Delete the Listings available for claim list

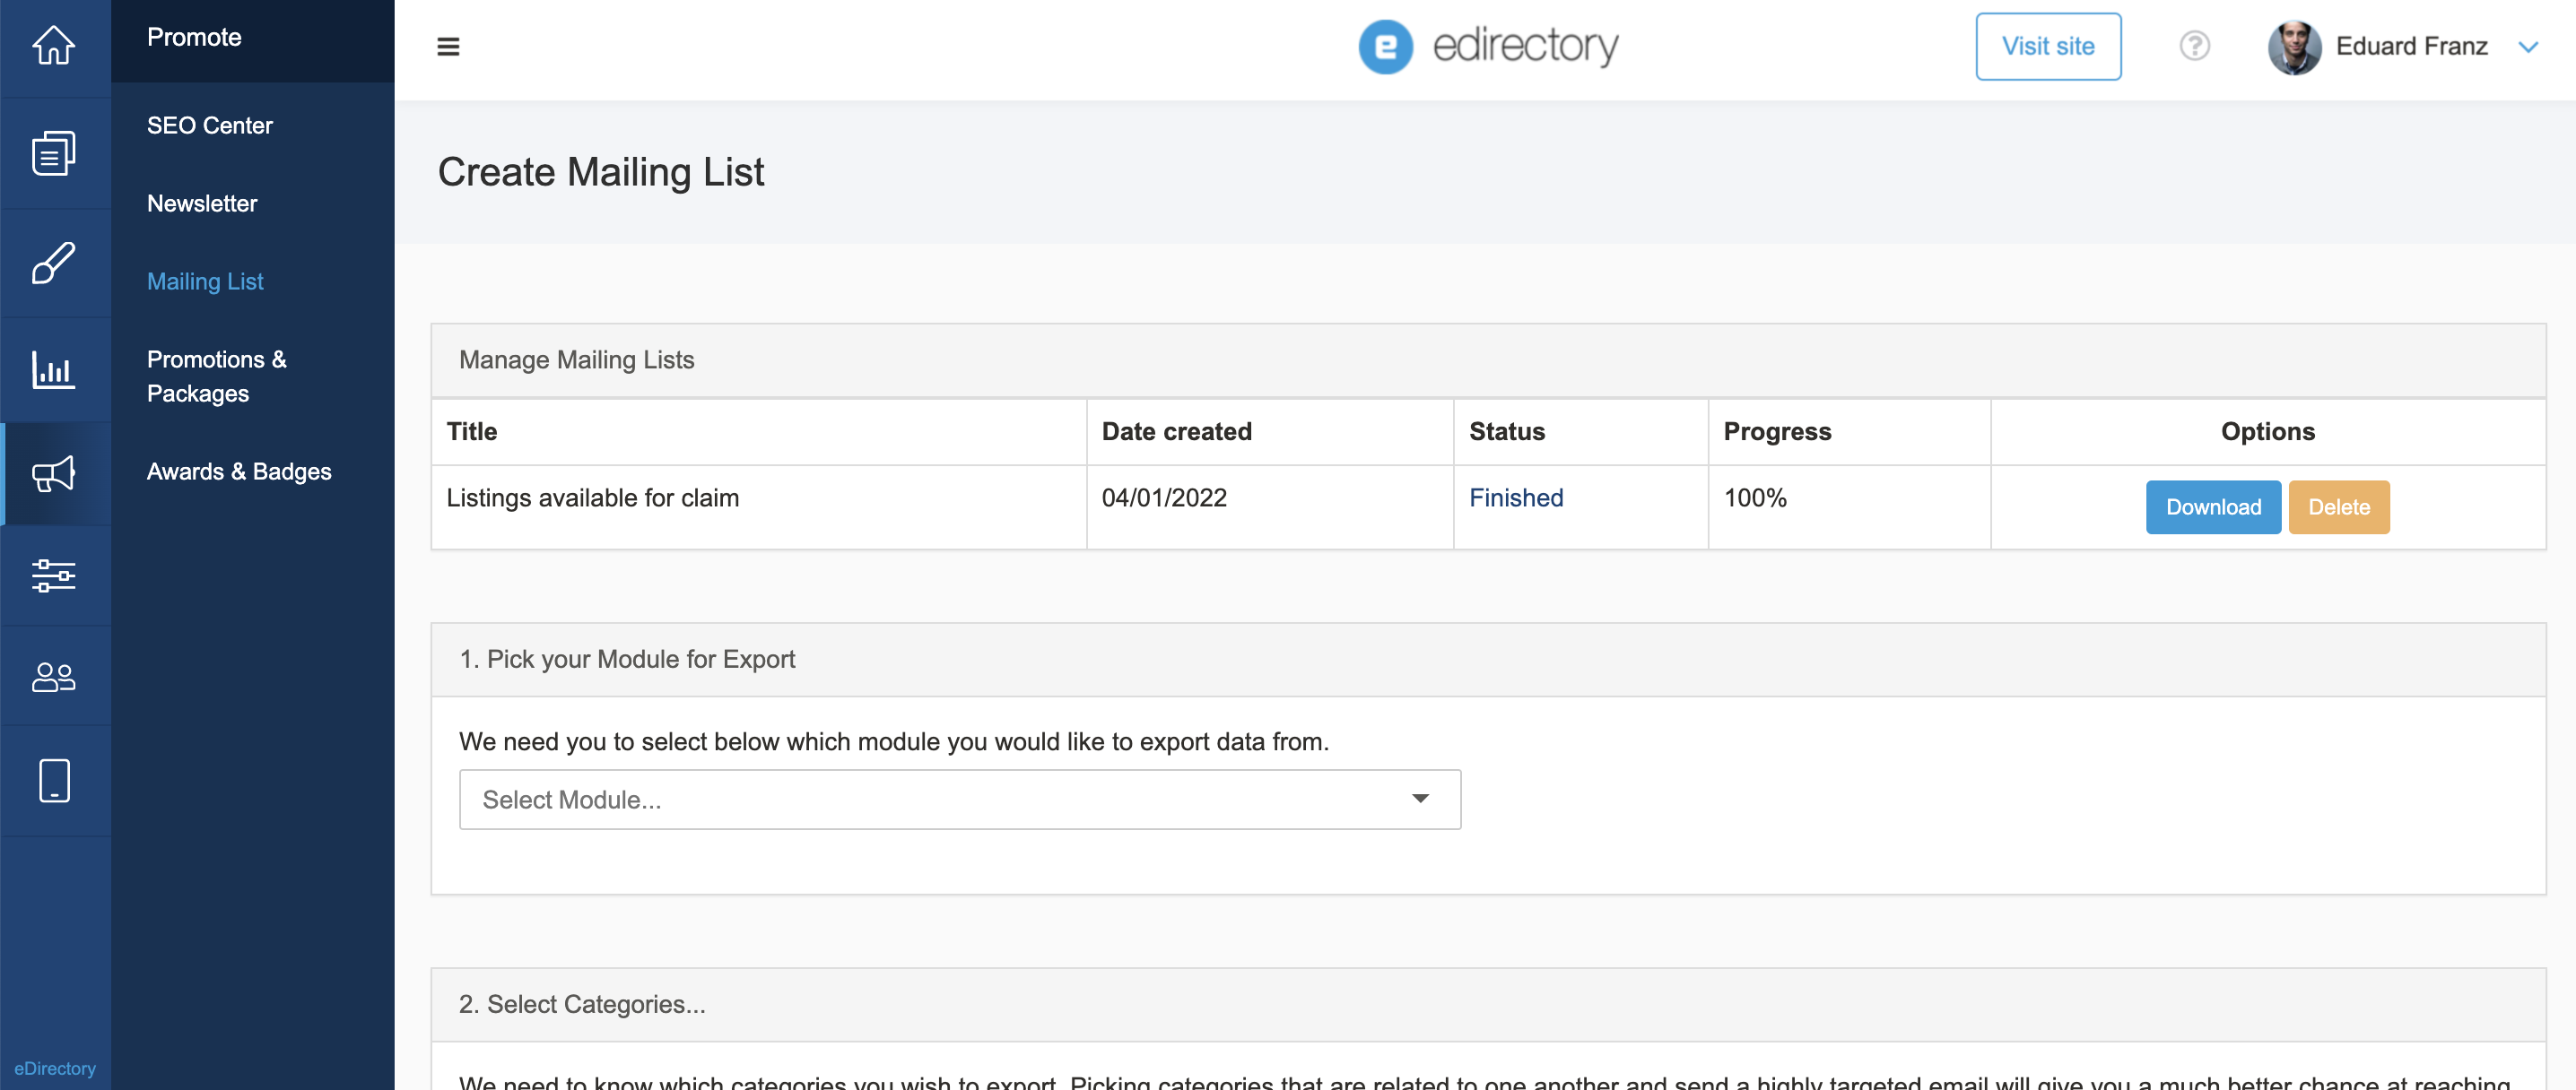[x=2337, y=507]
